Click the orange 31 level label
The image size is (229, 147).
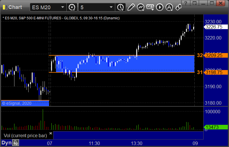click(200, 72)
